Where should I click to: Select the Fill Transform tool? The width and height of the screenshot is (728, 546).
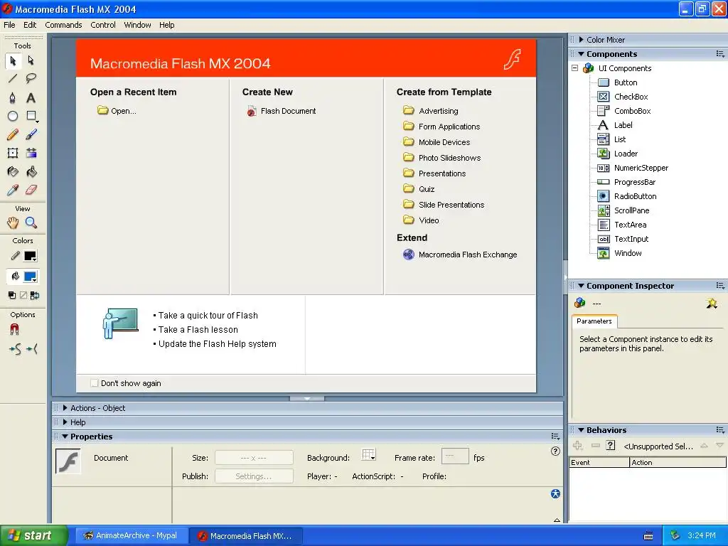point(31,154)
